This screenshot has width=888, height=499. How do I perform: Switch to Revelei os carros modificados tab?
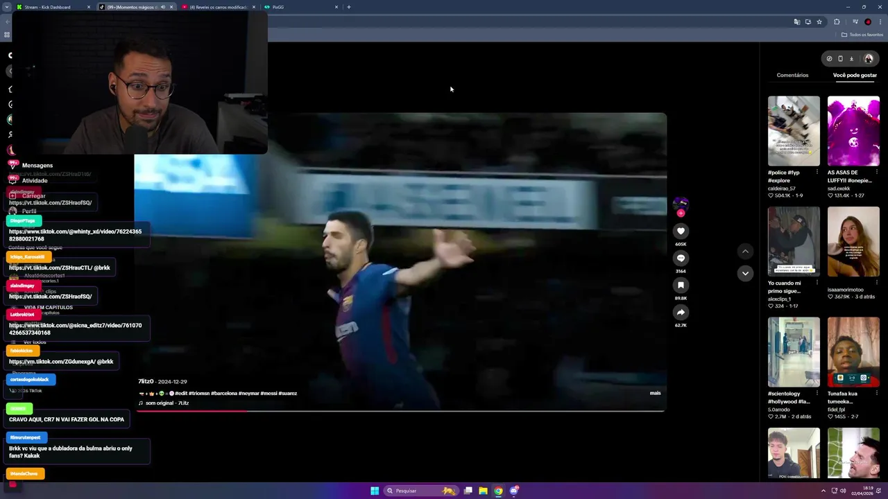(219, 7)
